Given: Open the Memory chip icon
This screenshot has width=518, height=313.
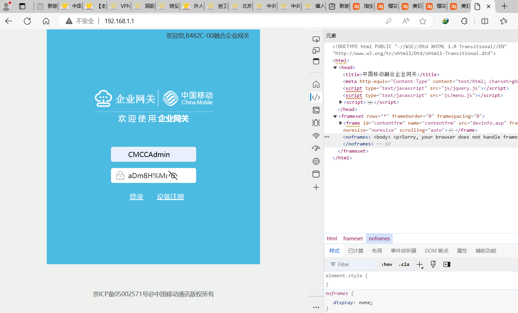Looking at the screenshot, I should tap(316, 161).
